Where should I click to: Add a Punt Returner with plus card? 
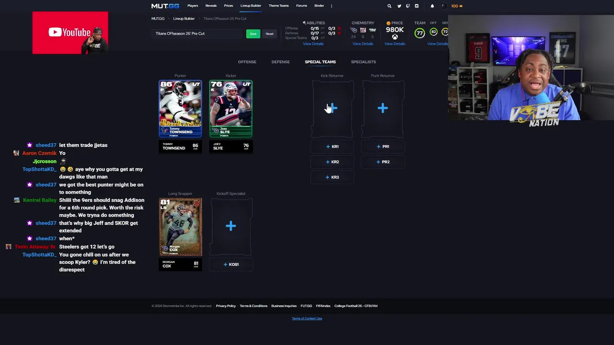click(383, 108)
